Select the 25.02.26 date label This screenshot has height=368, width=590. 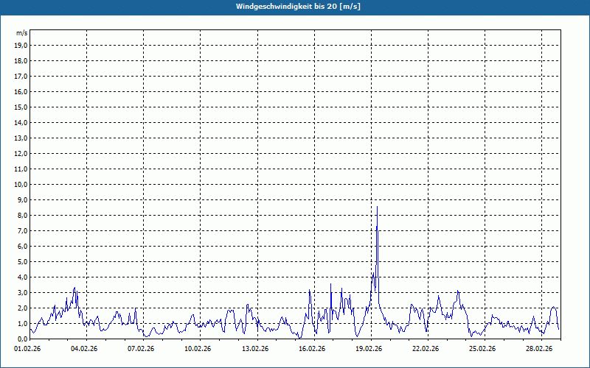tap(482, 350)
